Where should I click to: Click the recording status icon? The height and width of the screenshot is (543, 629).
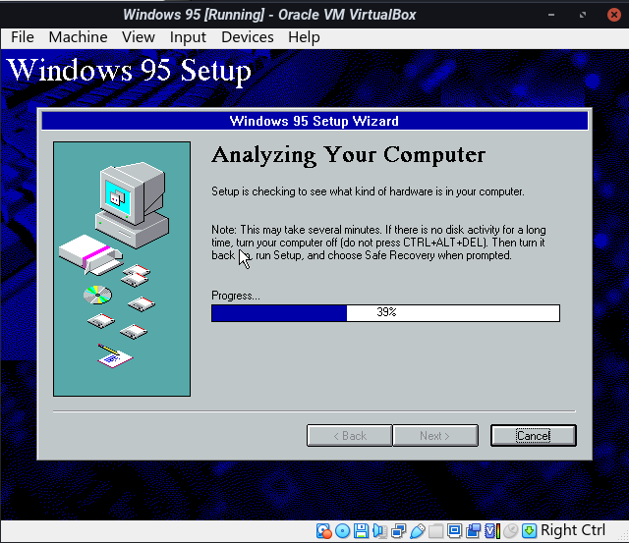(x=474, y=531)
